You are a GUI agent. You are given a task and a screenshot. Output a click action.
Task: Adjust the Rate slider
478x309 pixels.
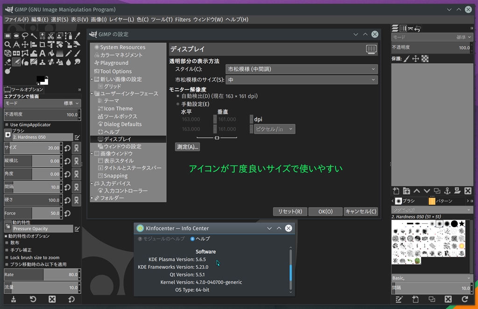[x=42, y=274]
